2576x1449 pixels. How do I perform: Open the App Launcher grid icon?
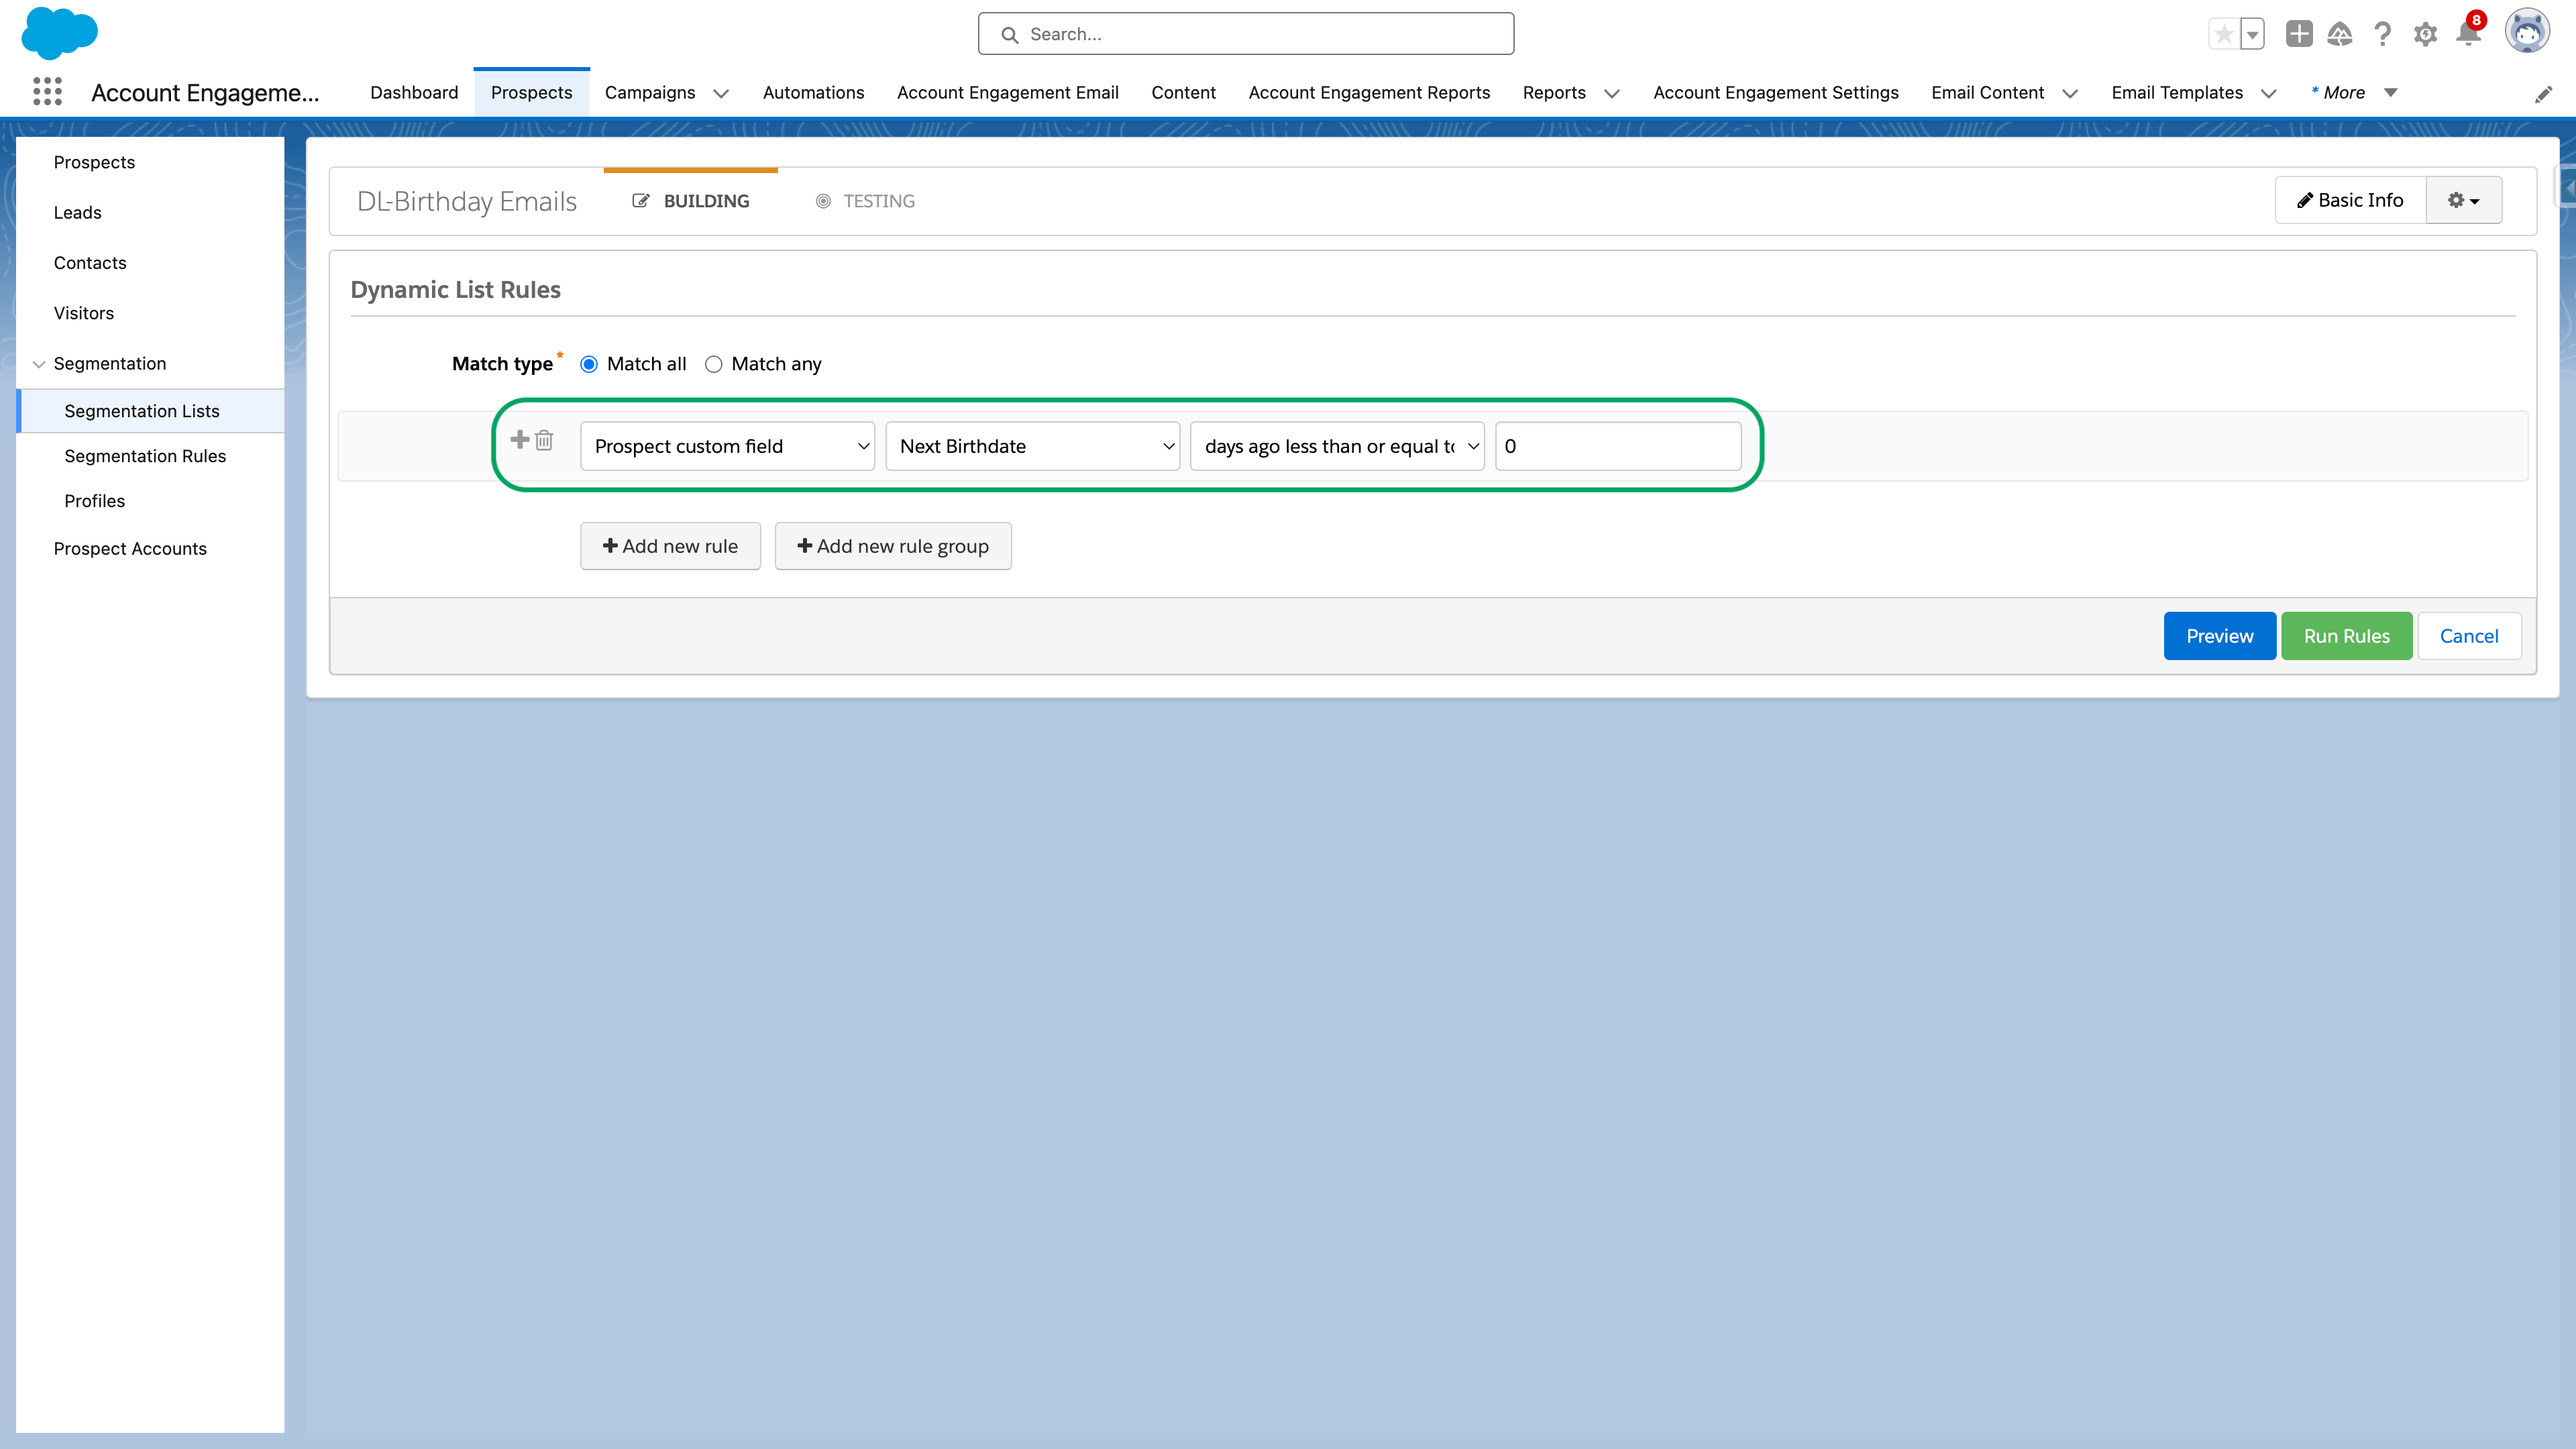pos(47,92)
